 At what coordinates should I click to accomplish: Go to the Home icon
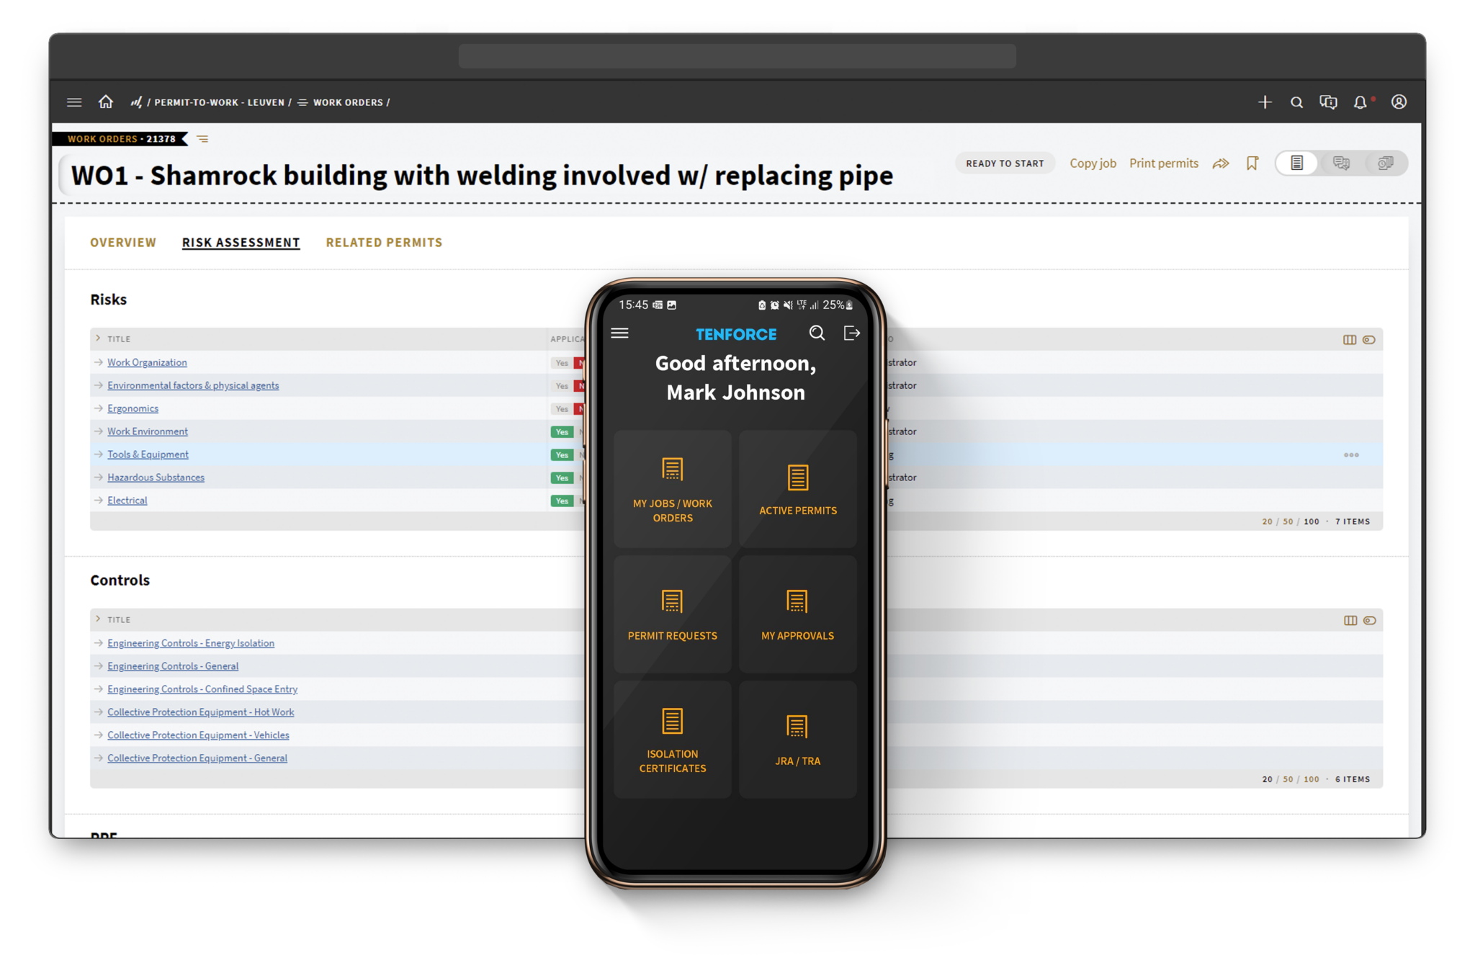pyautogui.click(x=106, y=102)
